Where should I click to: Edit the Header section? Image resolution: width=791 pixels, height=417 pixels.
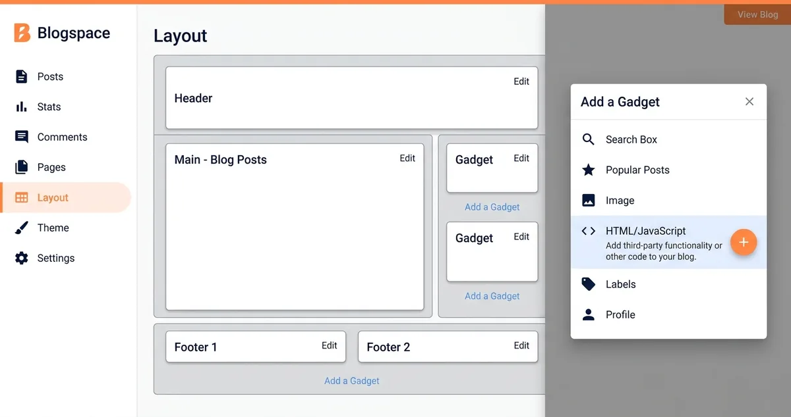pyautogui.click(x=521, y=82)
